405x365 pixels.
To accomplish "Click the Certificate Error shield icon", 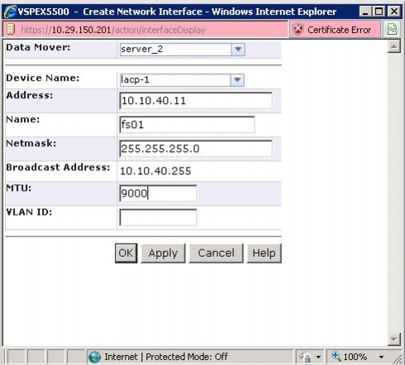I will click(298, 30).
